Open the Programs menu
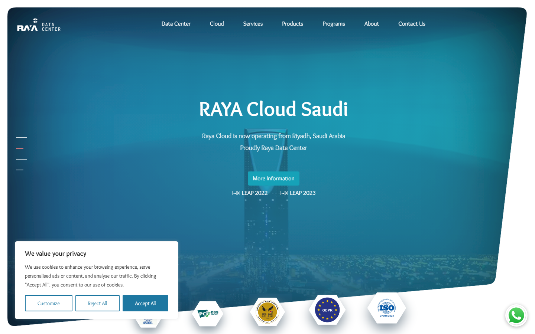Screen dimensions: 535x334 tap(334, 24)
